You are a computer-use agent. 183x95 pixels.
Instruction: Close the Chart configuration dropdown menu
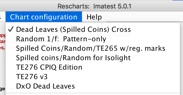tap(44, 17)
